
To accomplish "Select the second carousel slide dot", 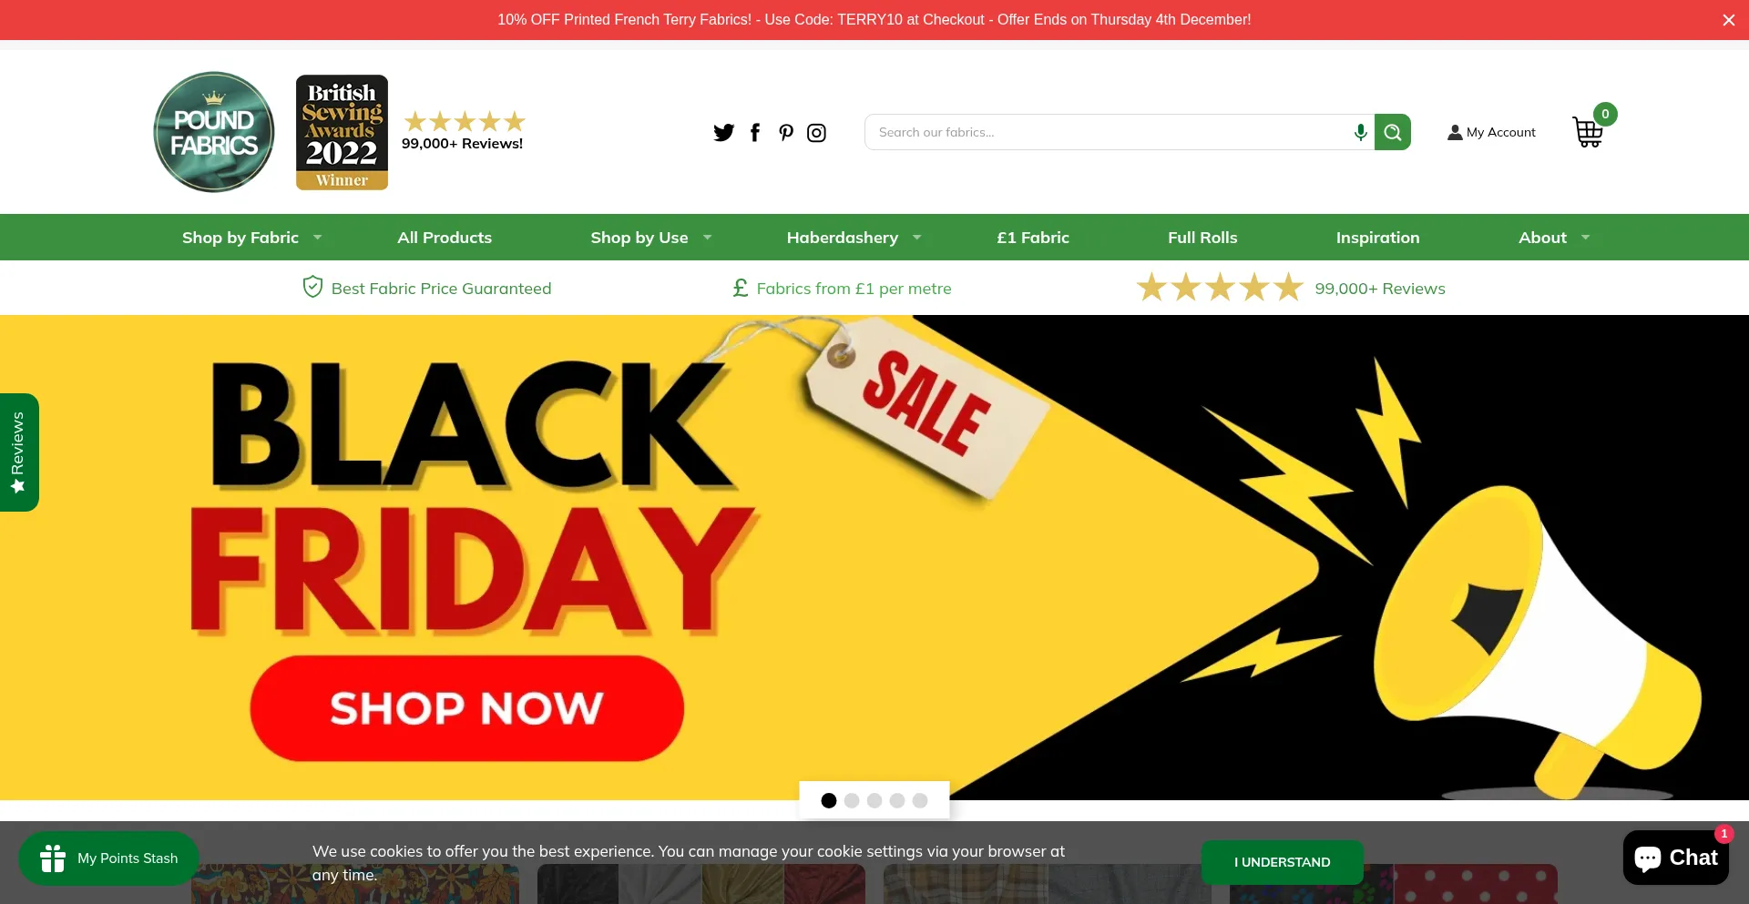I will (852, 800).
